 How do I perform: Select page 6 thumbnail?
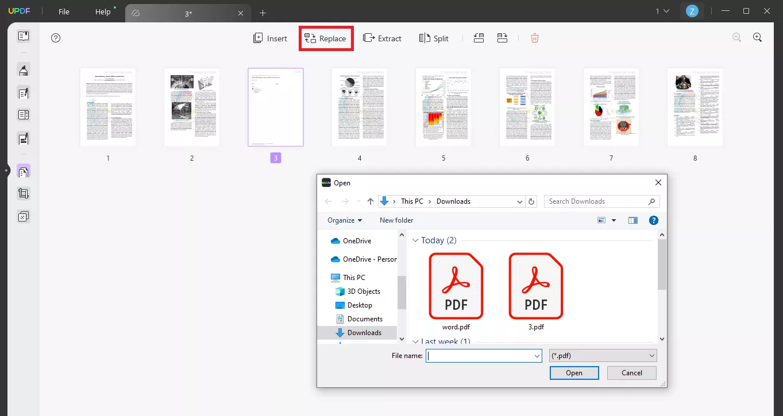pyautogui.click(x=527, y=107)
